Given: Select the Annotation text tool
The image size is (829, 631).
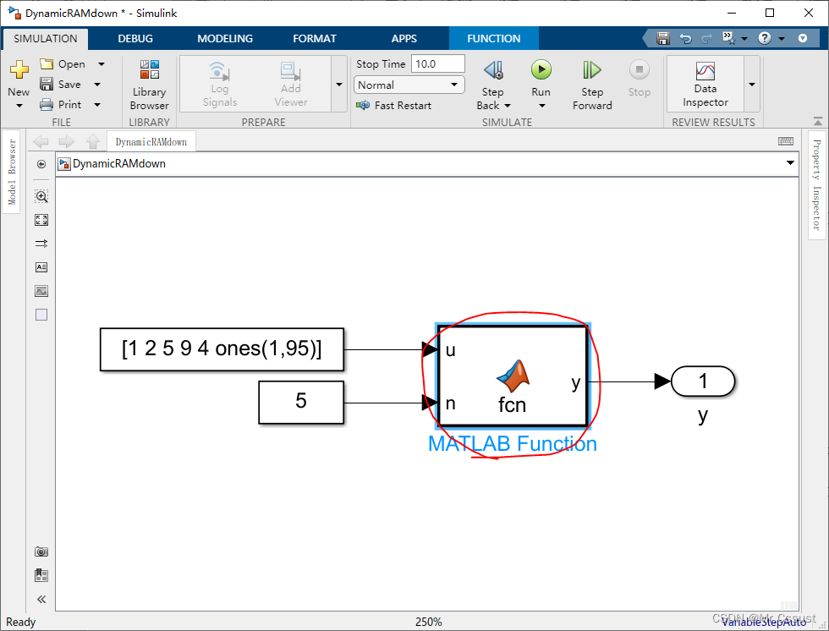Looking at the screenshot, I should point(41,267).
